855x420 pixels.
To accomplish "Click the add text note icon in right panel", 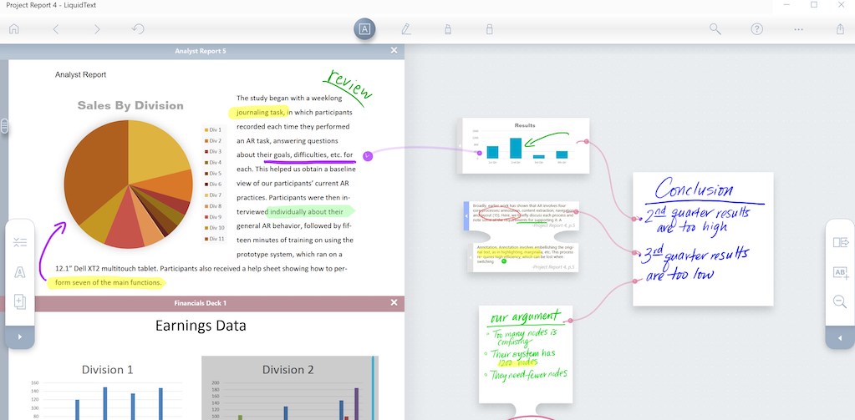I will pos(840,272).
